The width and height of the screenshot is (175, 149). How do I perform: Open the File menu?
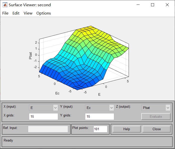pos(5,13)
